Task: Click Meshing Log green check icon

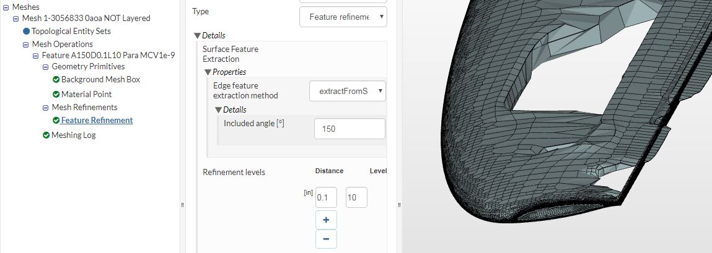Action: click(46, 135)
